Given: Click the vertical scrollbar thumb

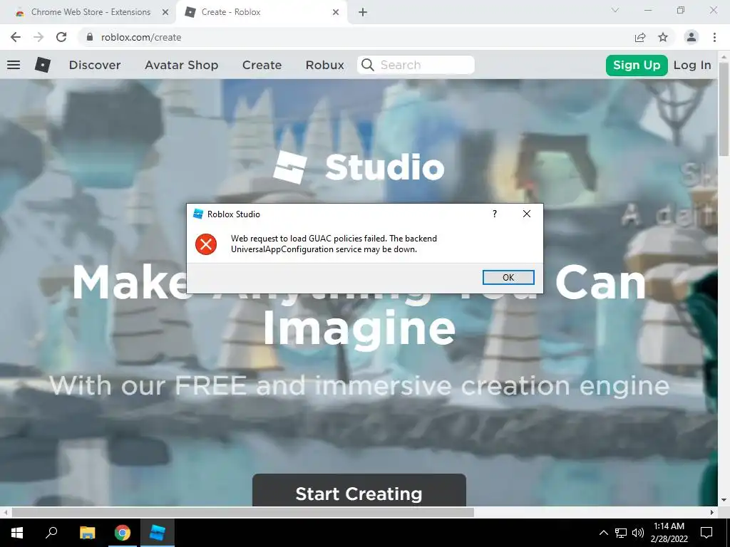Looking at the screenshot, I should [x=724, y=109].
